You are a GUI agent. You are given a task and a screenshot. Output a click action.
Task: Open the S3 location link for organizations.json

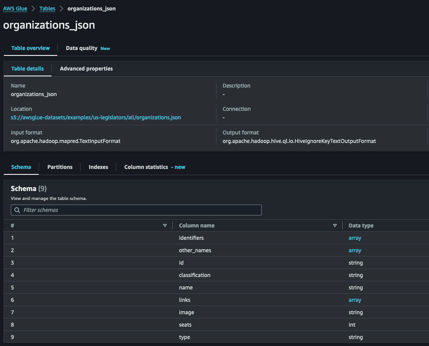pyautogui.click(x=96, y=117)
